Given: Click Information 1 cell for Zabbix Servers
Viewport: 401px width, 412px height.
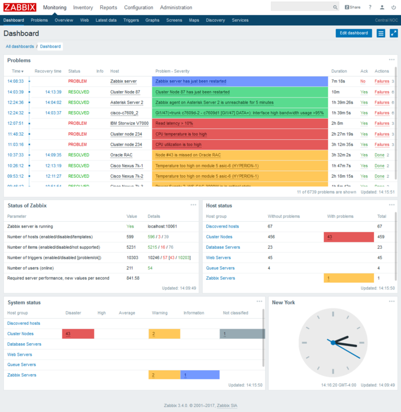Looking at the screenshot, I should pos(200,375).
